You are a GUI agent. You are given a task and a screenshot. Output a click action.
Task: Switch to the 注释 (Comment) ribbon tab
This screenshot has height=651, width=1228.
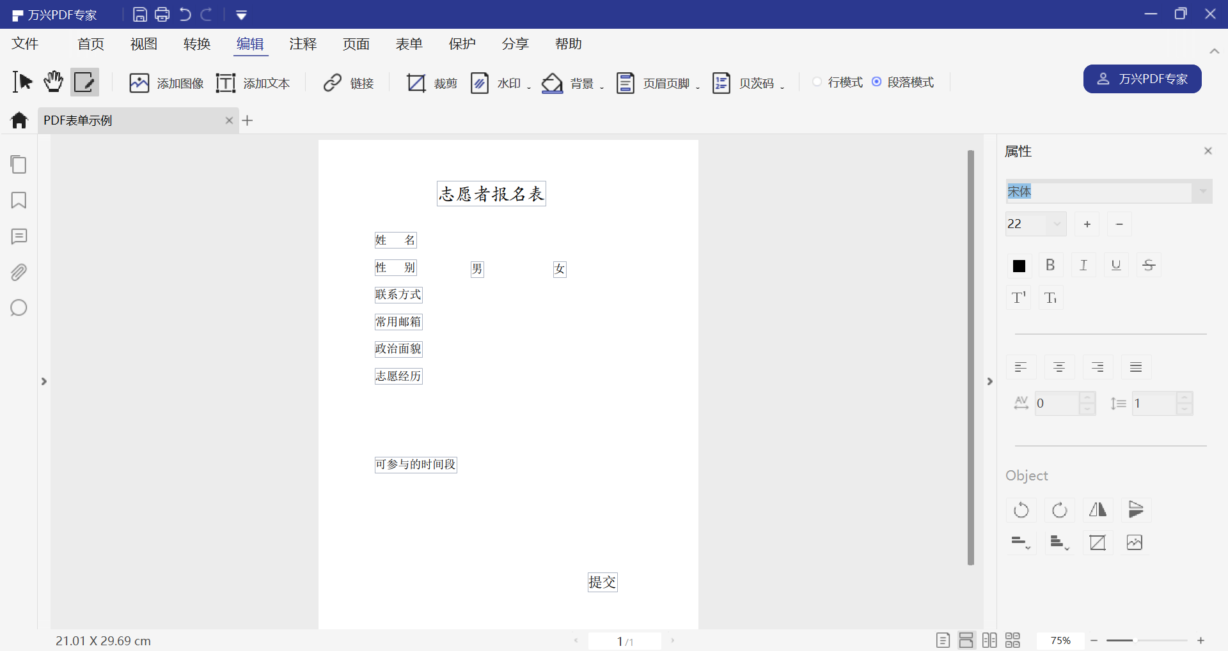303,43
